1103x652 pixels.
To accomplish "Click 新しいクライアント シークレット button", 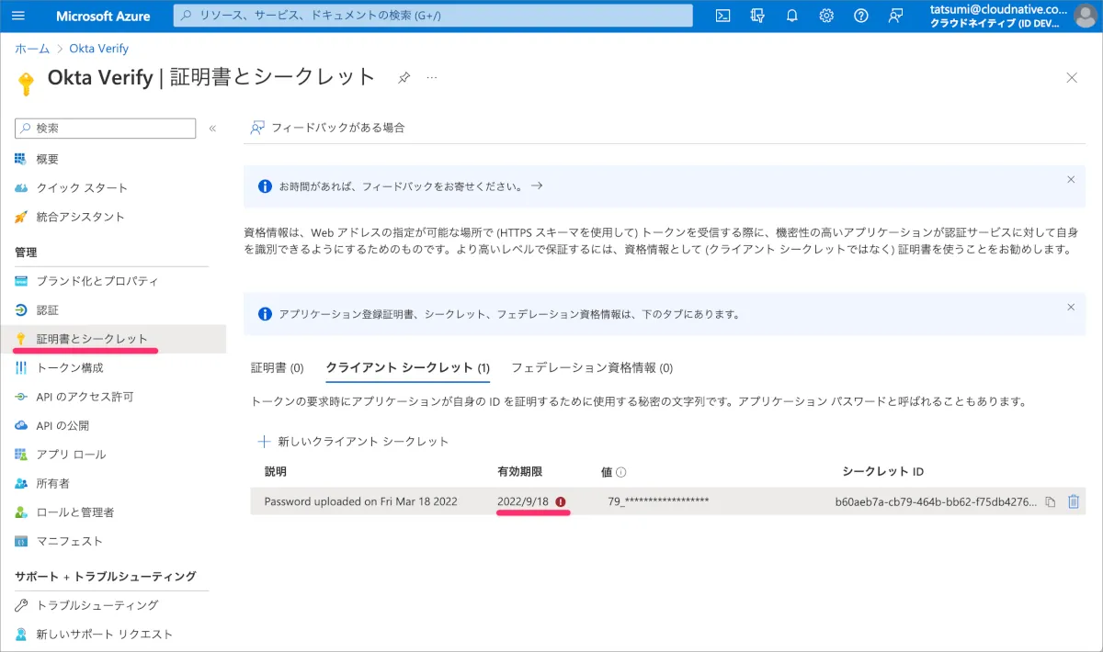I will click(355, 442).
